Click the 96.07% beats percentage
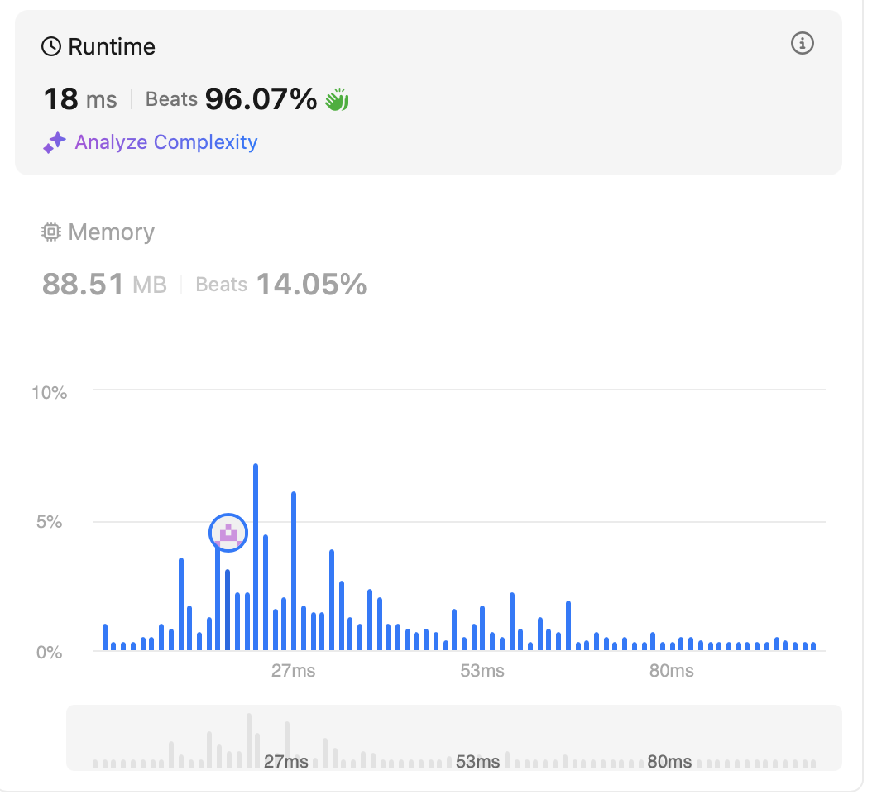This screenshot has width=877, height=809. tap(261, 100)
